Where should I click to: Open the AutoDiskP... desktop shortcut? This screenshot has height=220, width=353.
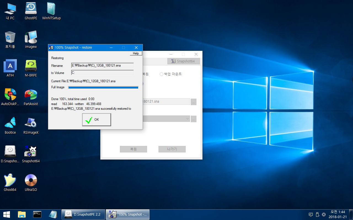click(10, 97)
